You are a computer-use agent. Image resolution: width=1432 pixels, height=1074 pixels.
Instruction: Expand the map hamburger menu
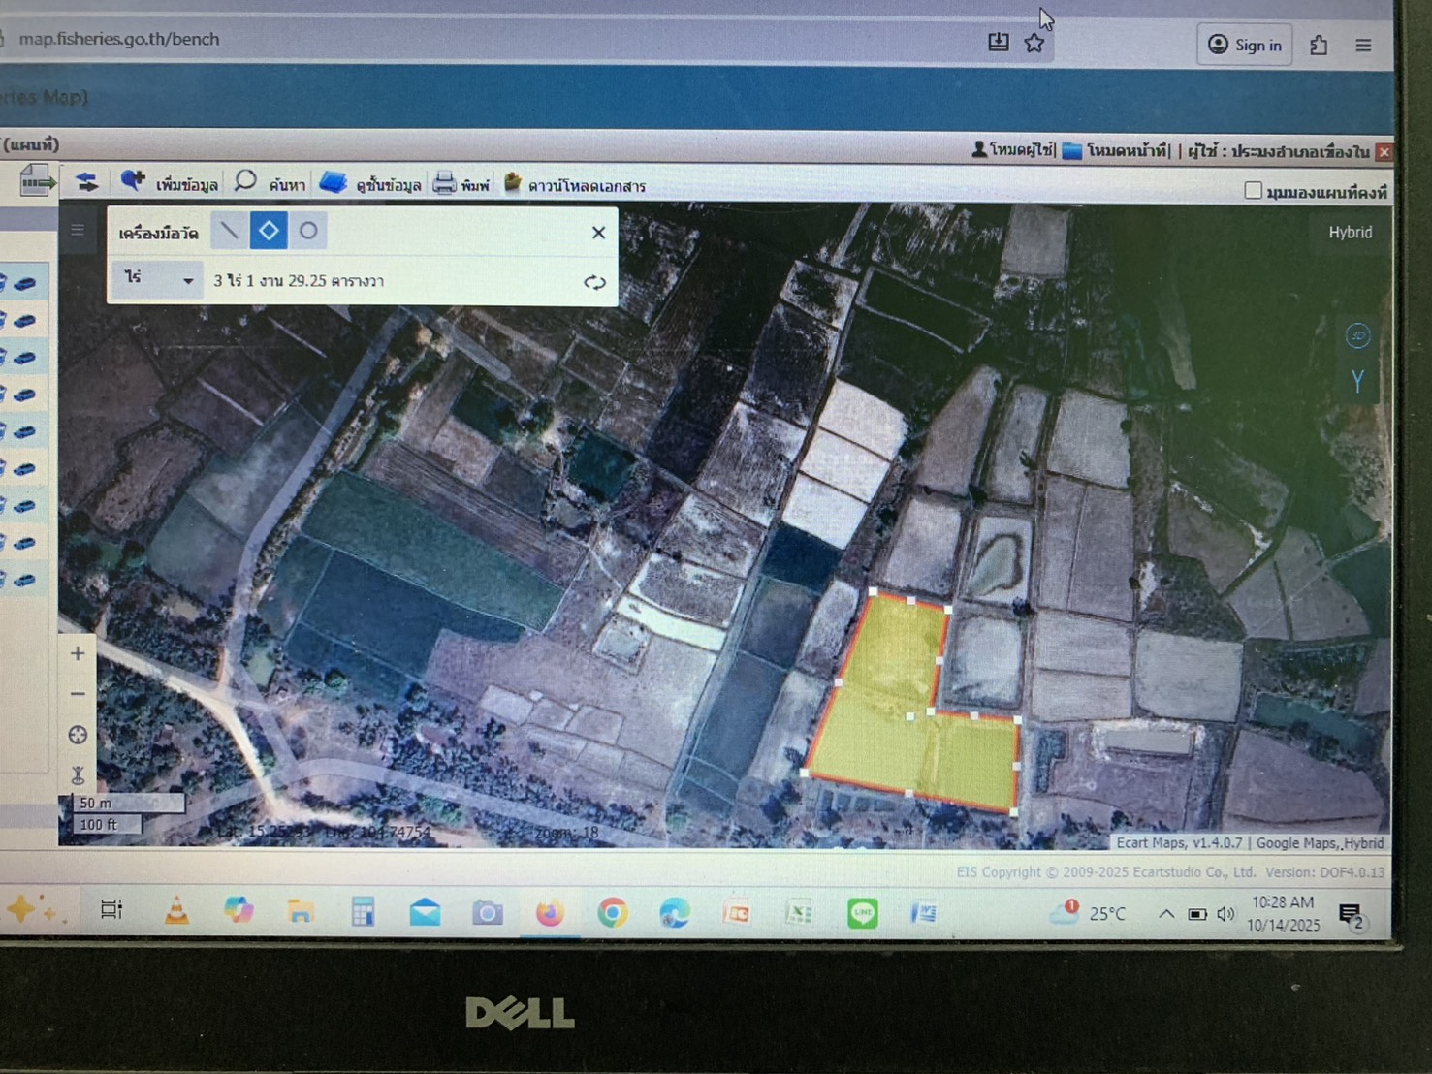click(78, 231)
